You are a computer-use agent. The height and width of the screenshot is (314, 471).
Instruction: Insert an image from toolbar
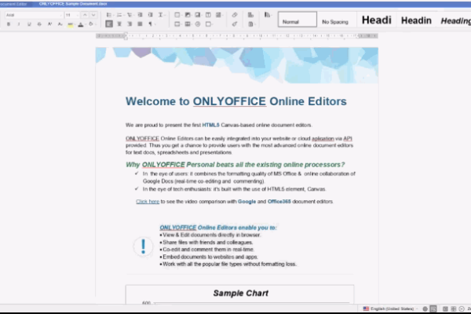(188, 15)
